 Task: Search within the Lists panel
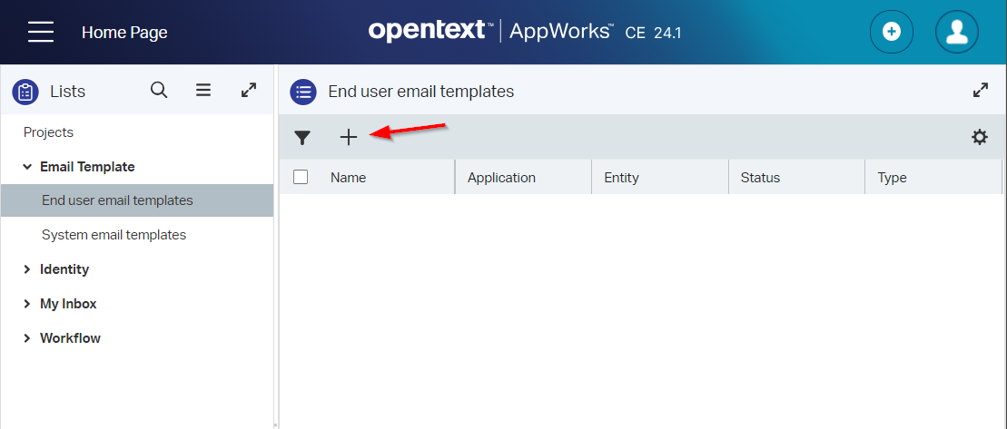coord(159,90)
